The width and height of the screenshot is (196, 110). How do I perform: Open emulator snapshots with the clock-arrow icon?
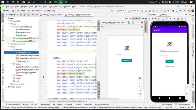pos(182,19)
